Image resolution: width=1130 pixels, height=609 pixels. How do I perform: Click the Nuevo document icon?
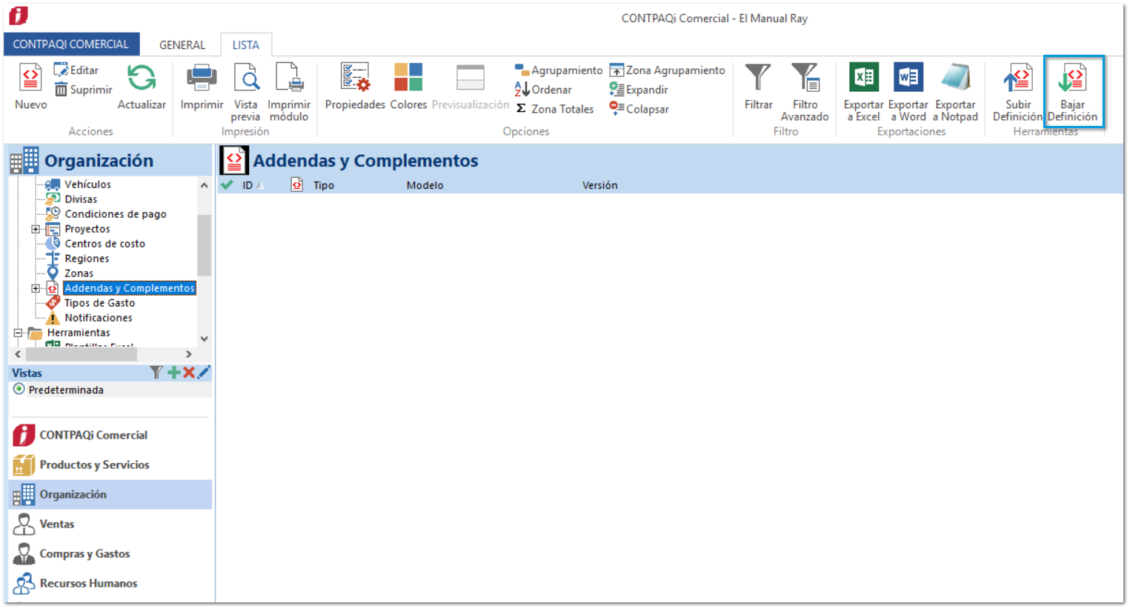[30, 78]
